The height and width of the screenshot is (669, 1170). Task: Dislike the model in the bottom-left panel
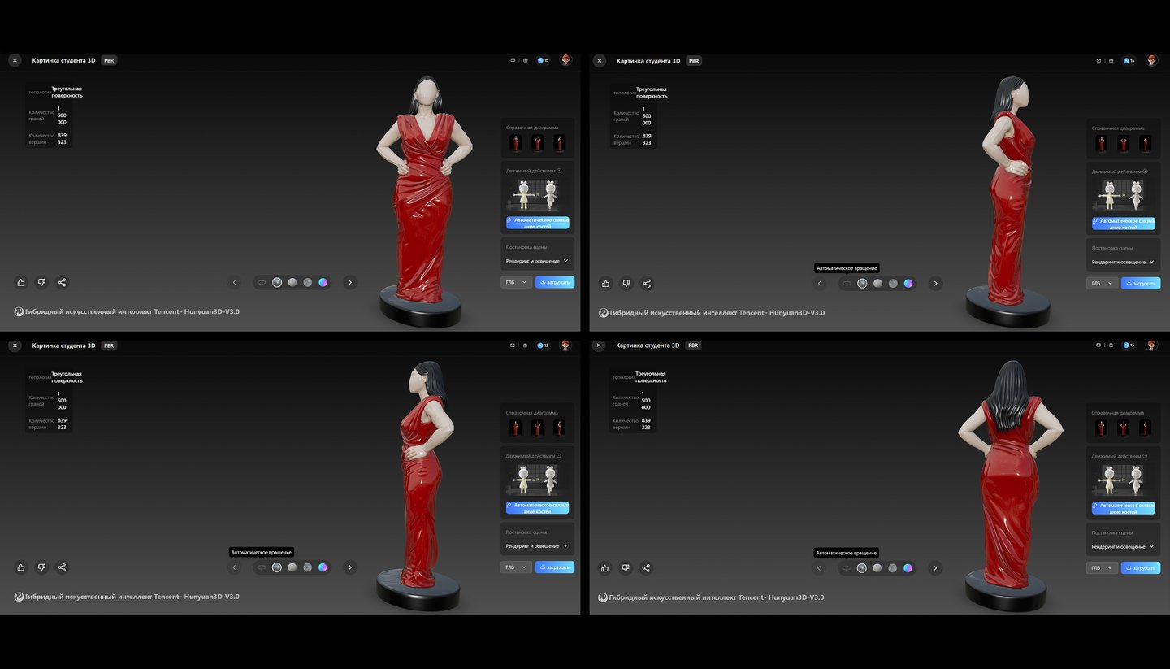[41, 567]
